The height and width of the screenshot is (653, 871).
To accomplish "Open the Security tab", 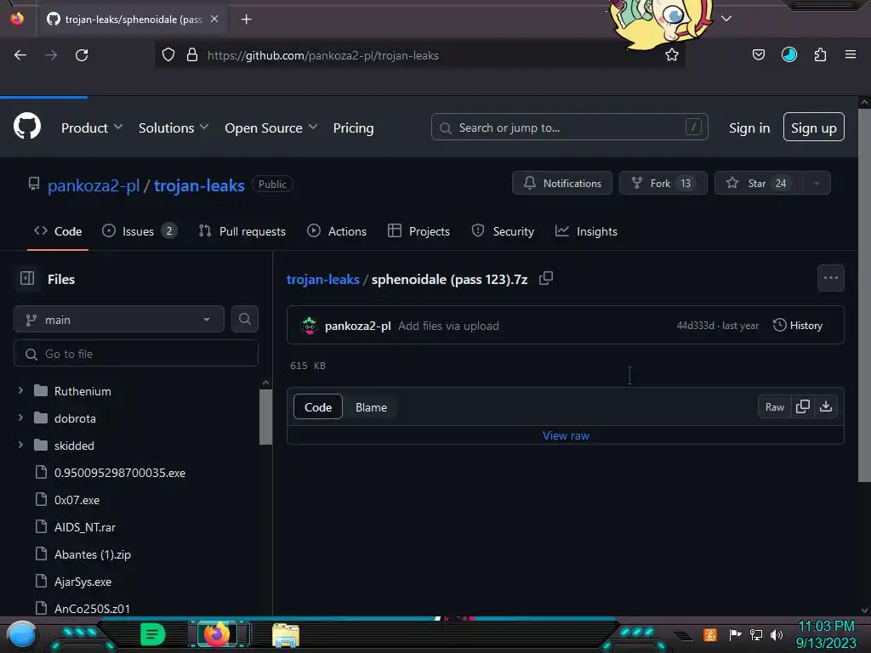I will (x=503, y=231).
